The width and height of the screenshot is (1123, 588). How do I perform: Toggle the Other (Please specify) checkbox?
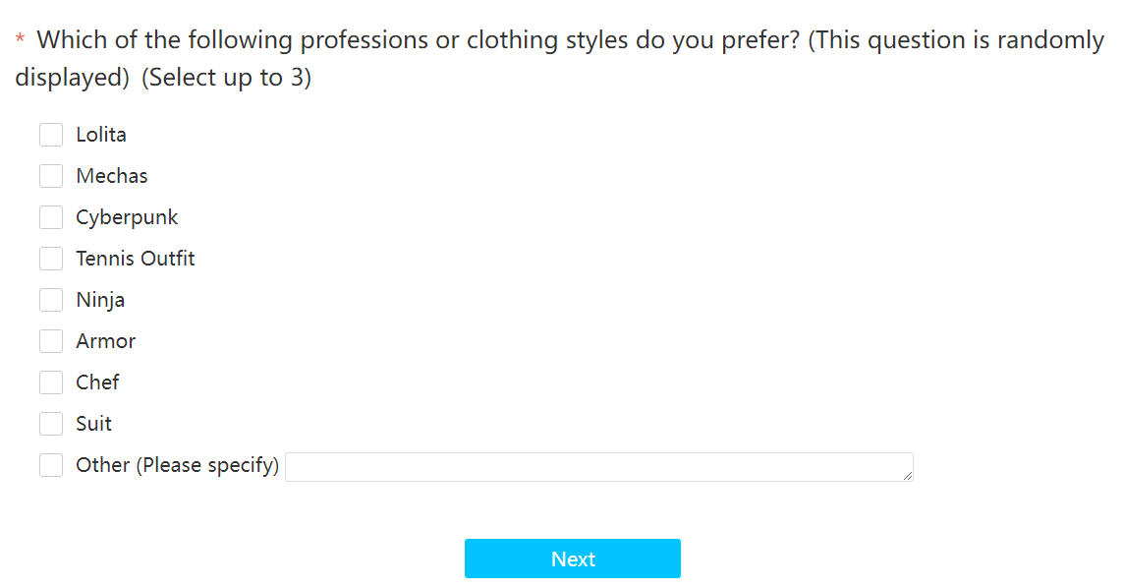[x=51, y=465]
